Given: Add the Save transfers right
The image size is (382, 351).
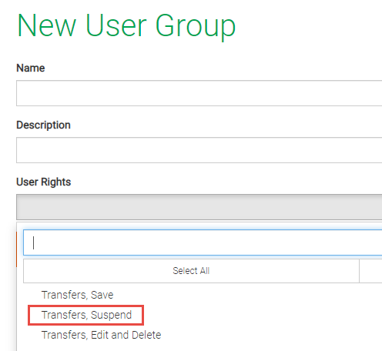Looking at the screenshot, I should click(x=77, y=295).
